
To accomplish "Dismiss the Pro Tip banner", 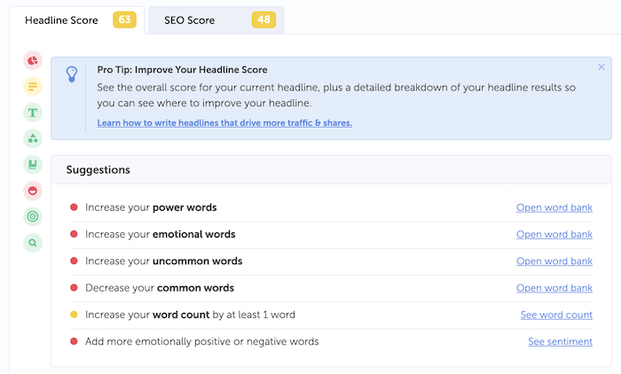I will [601, 67].
